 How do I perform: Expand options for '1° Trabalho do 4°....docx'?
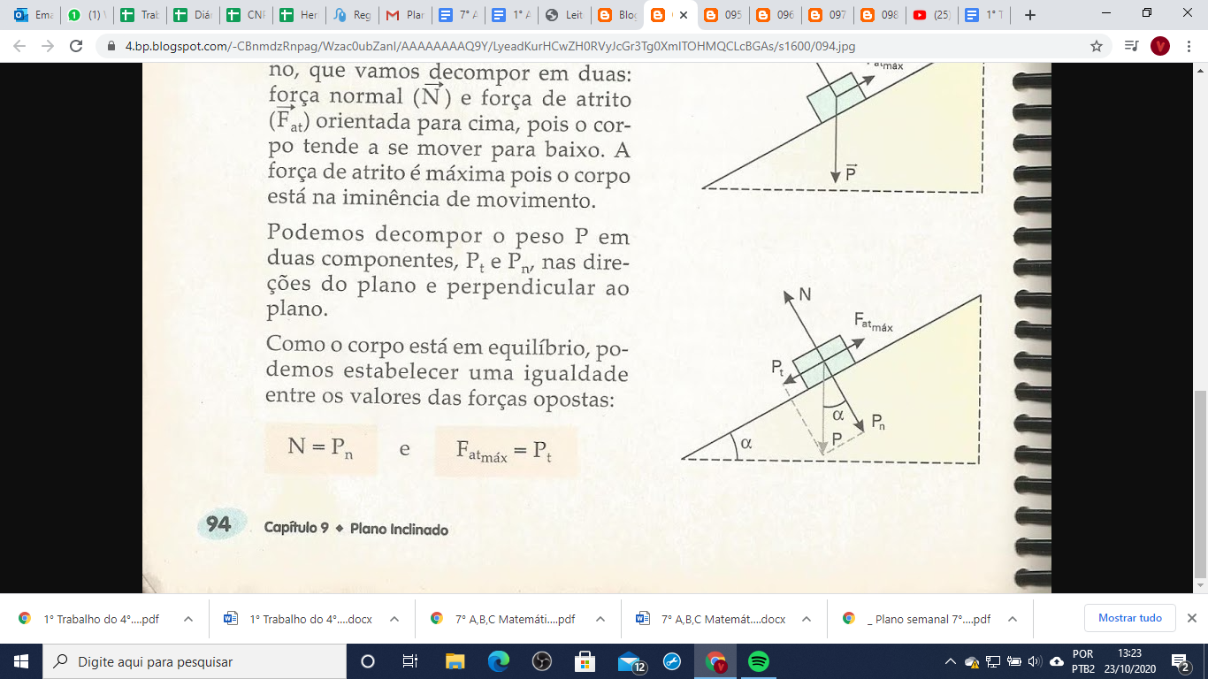pyautogui.click(x=394, y=619)
